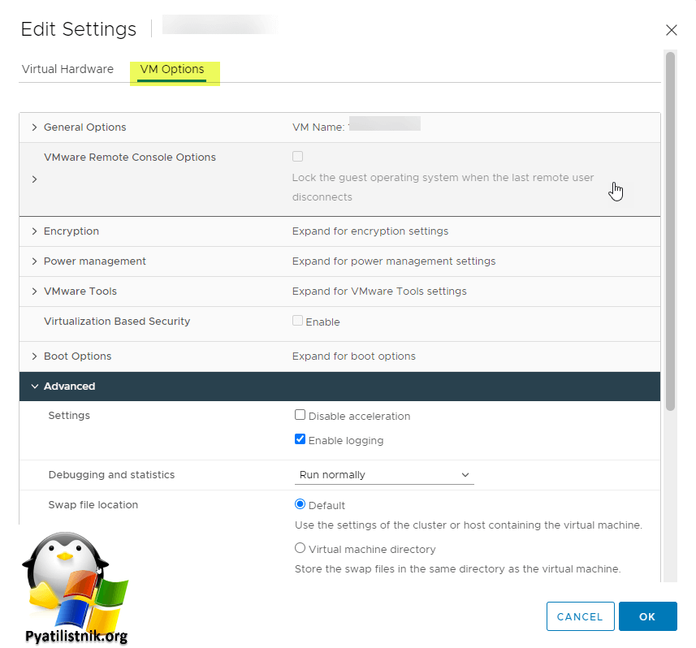Switch to the Virtual Hardware tab
The height and width of the screenshot is (648, 696).
pyautogui.click(x=67, y=69)
